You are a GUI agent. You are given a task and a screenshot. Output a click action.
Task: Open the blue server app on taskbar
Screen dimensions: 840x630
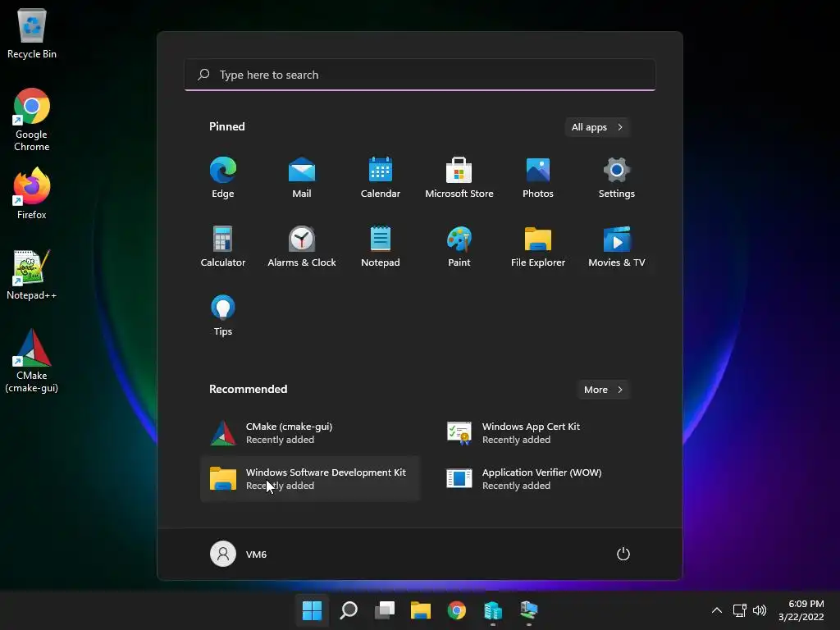click(493, 610)
